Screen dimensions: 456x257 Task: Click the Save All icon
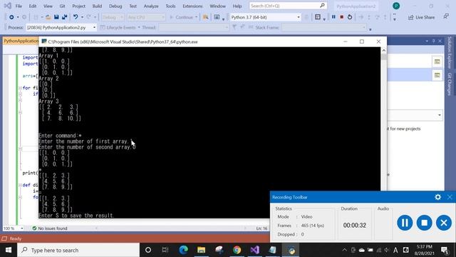coord(65,17)
